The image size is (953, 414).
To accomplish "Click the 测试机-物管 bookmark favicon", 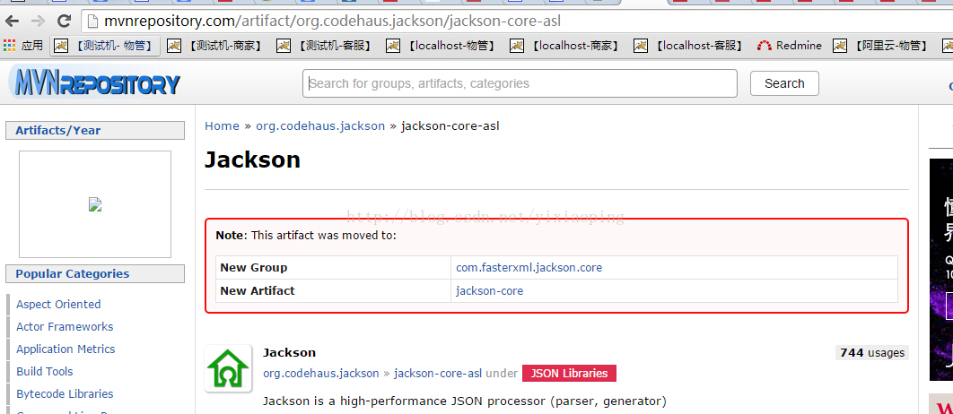I will tap(61, 46).
